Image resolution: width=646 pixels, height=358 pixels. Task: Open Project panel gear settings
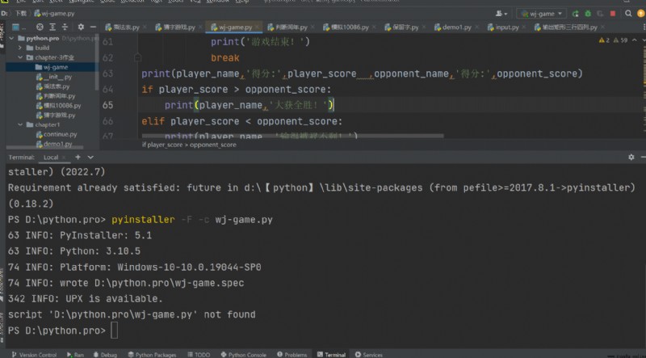tap(81, 27)
